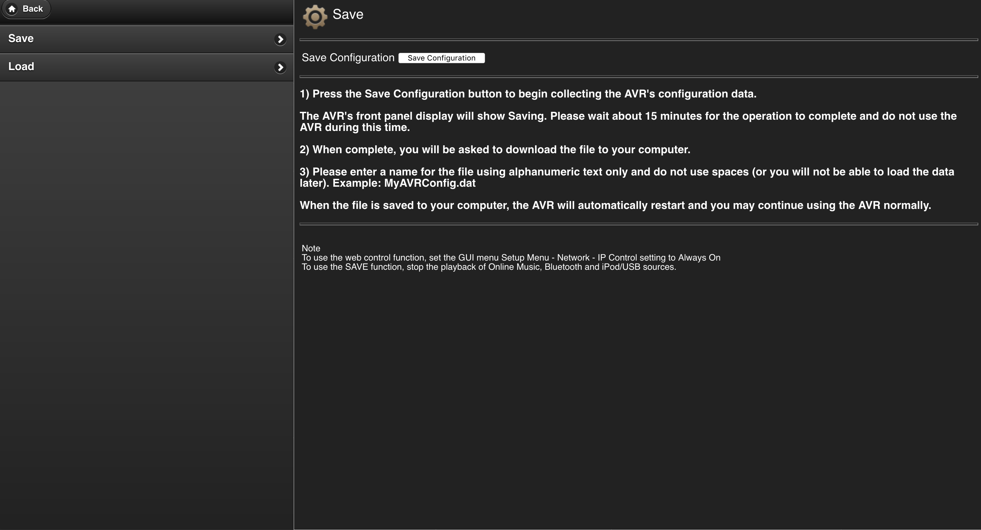Click step 3 text about alphanumeric file name
The image size is (981, 530).
(626, 172)
